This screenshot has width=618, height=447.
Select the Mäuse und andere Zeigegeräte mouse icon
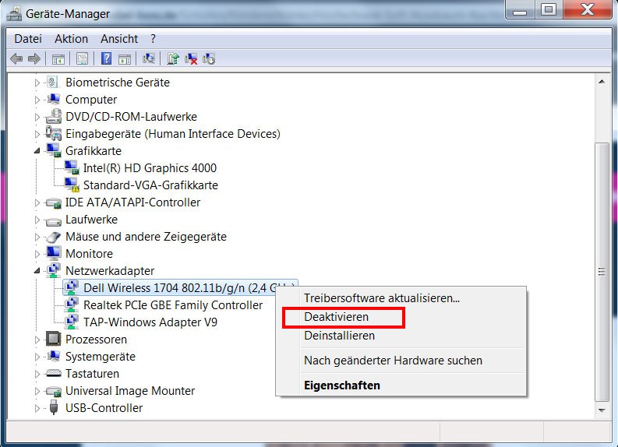[x=53, y=237]
